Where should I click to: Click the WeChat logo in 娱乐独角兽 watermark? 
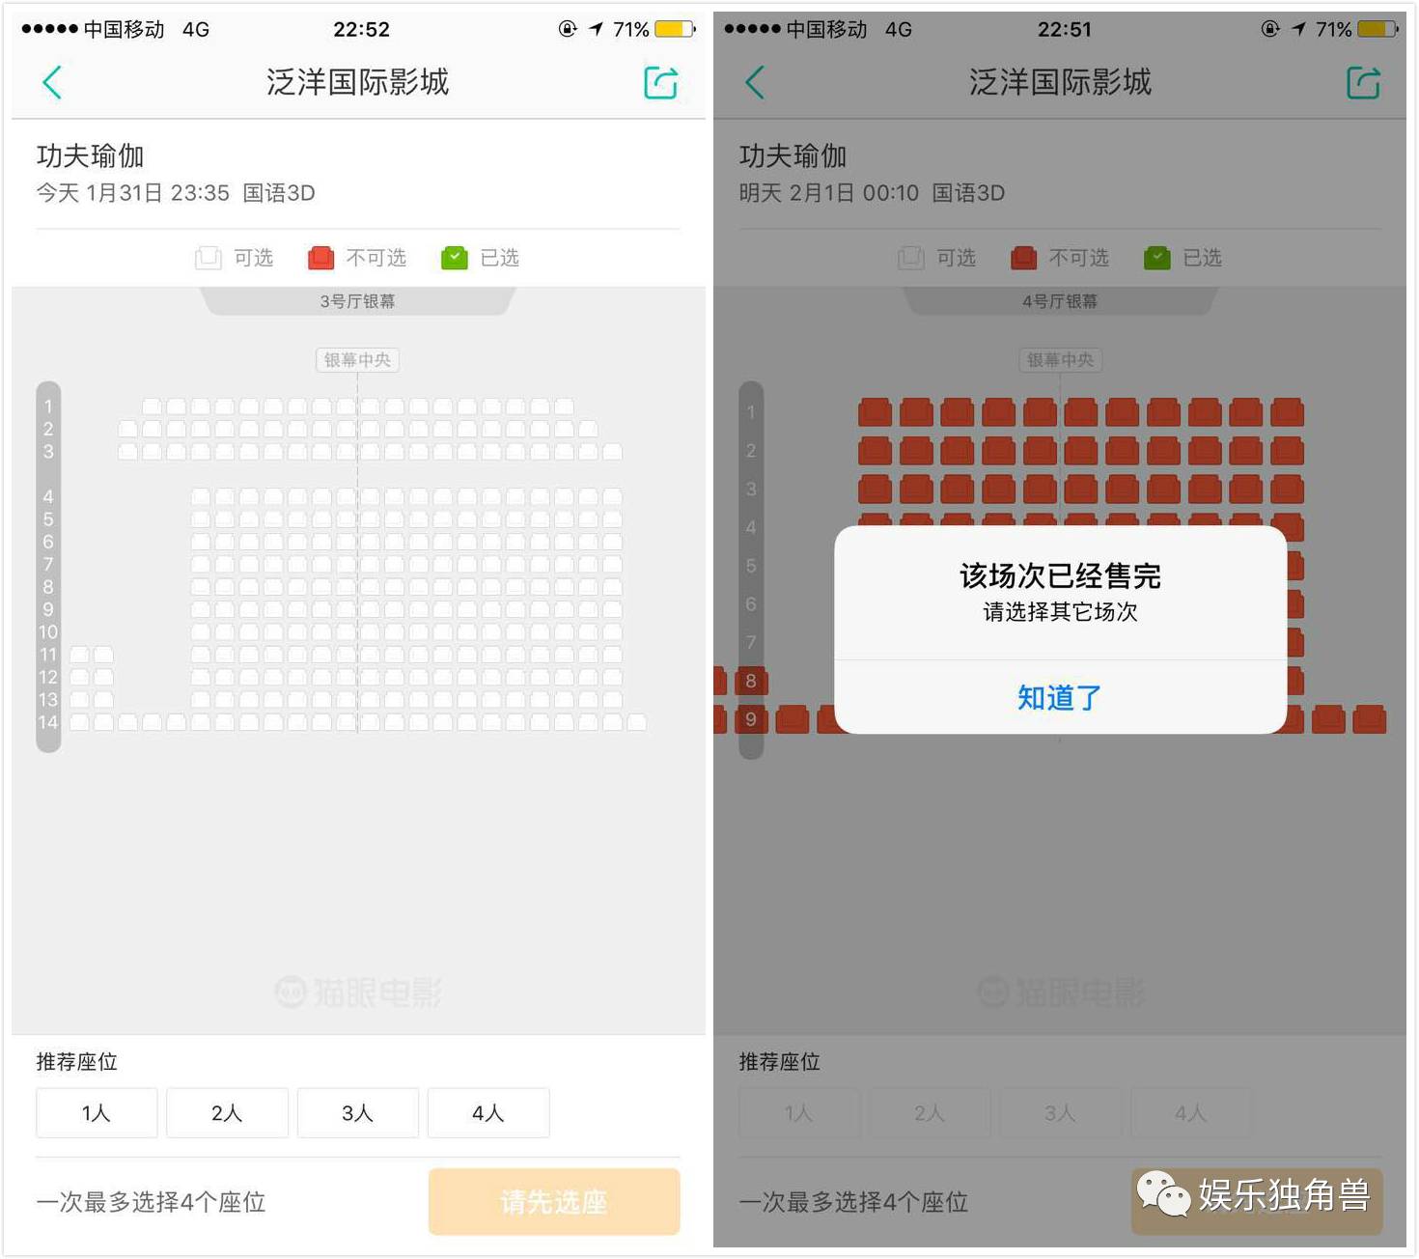[x=1163, y=1194]
